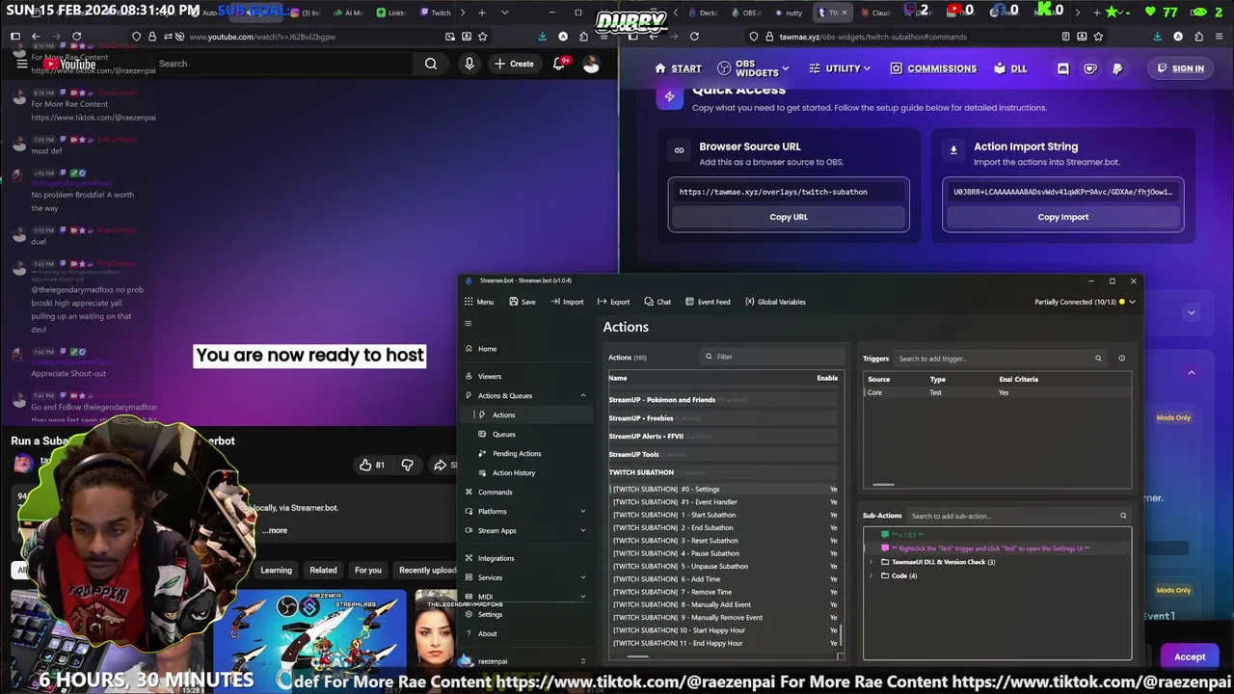Expand Stream Apps group in sidebar
Viewport: 1234px width, 694px height.
pos(582,531)
